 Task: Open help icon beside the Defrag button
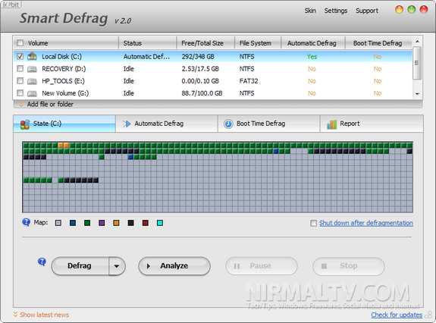[42, 262]
